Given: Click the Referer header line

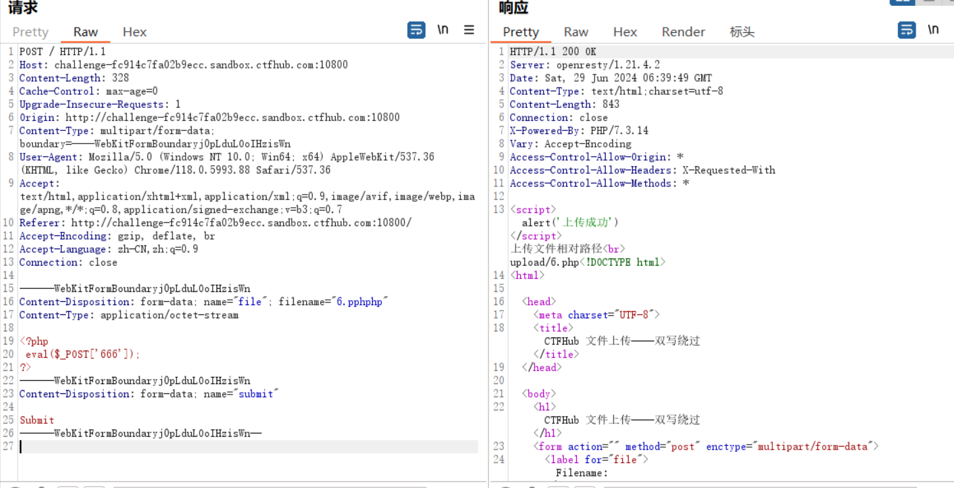Looking at the screenshot, I should [215, 222].
